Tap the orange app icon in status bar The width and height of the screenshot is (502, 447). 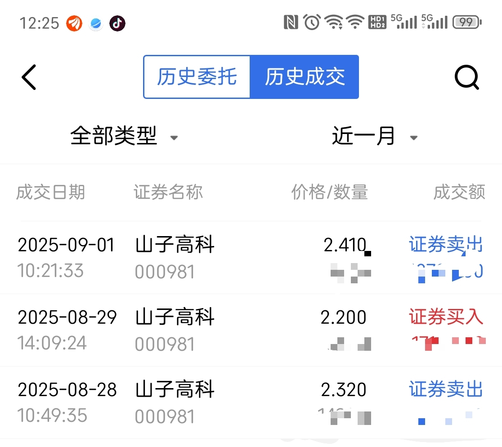pos(74,23)
